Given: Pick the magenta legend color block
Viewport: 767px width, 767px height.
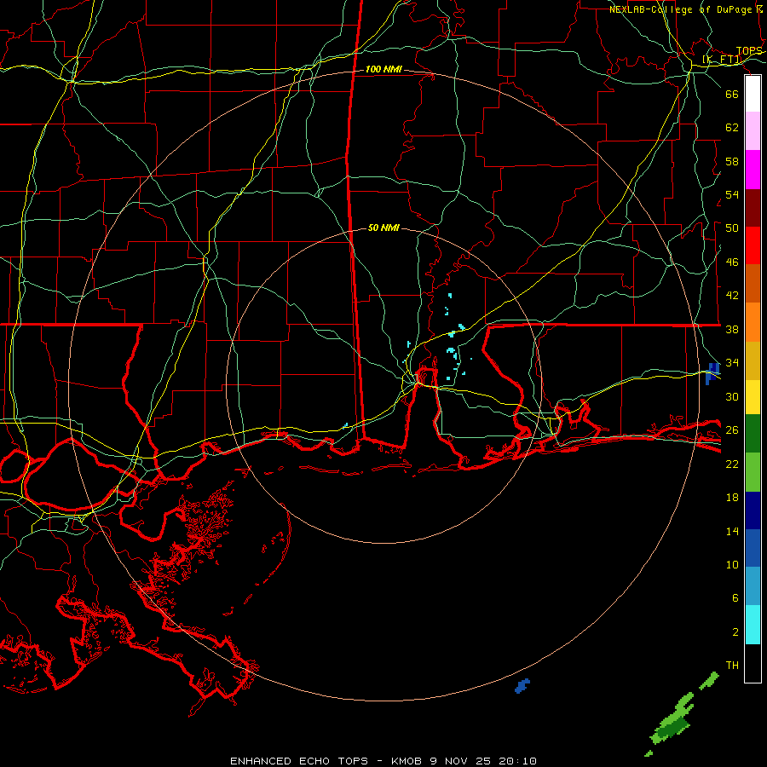Looking at the screenshot, I should click(753, 170).
